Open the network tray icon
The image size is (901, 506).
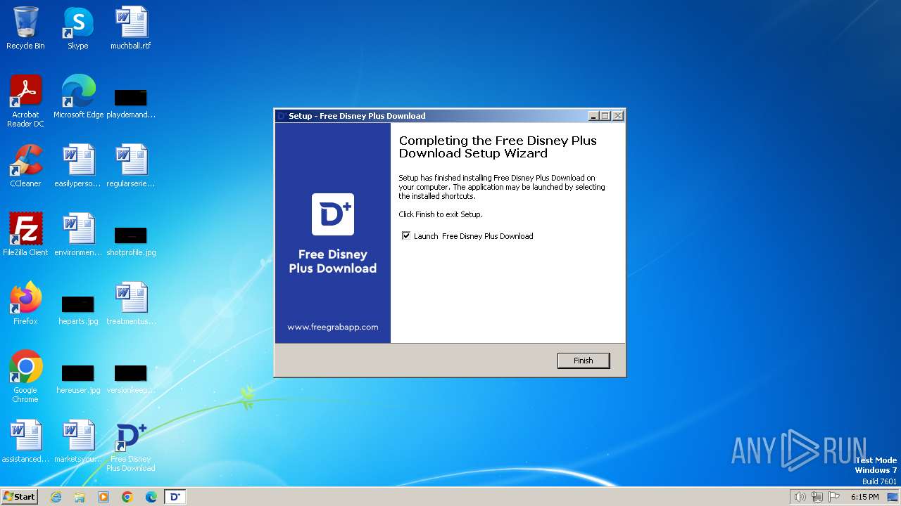click(x=817, y=497)
